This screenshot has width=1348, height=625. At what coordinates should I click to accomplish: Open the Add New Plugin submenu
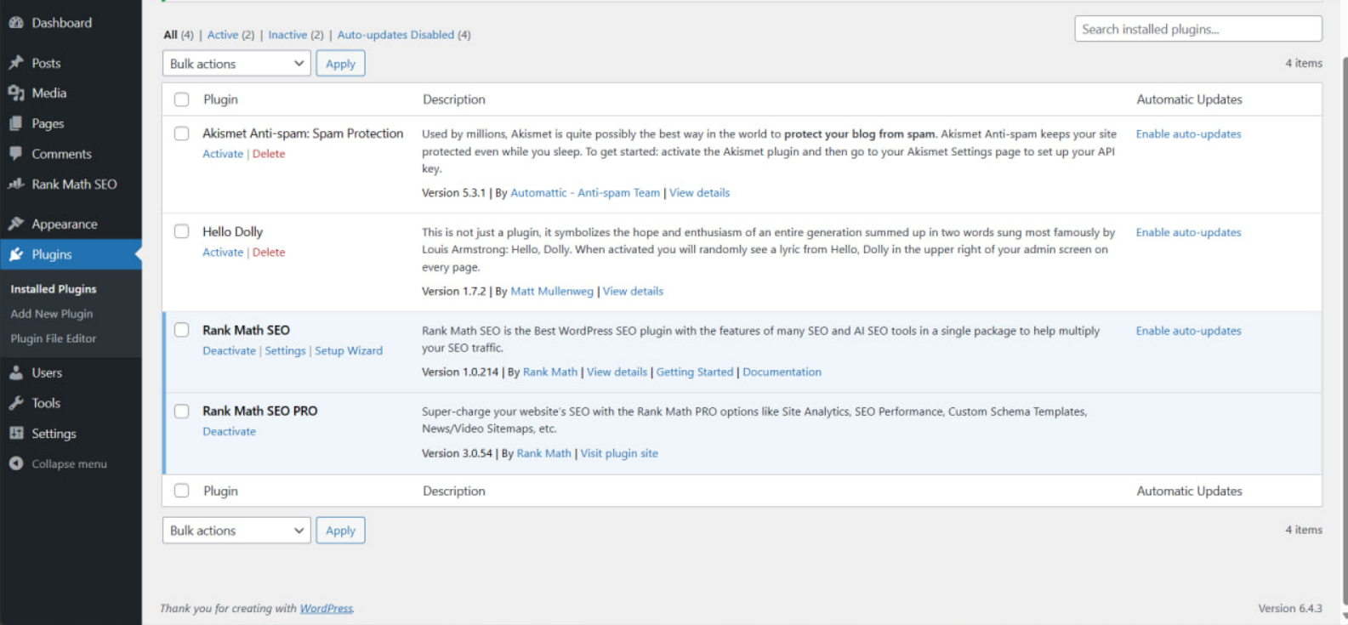[52, 314]
